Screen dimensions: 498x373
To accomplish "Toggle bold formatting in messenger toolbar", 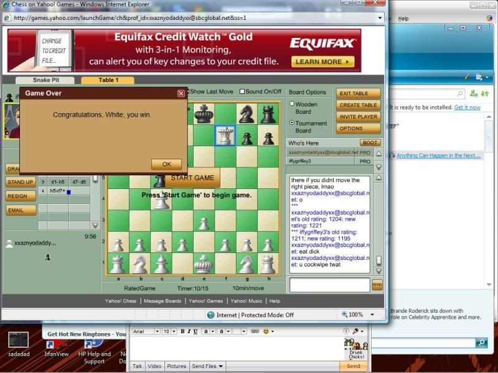I will (x=182, y=331).
